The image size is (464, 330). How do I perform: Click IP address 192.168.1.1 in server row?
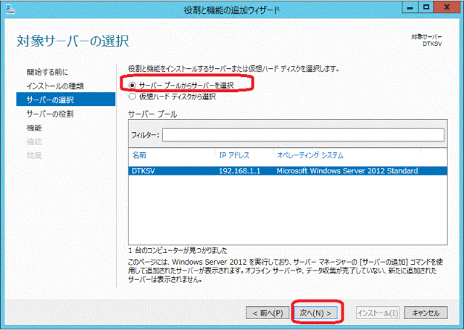click(x=239, y=170)
